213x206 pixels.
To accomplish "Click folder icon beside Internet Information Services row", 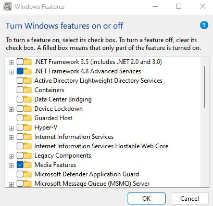I will pos(28,137).
